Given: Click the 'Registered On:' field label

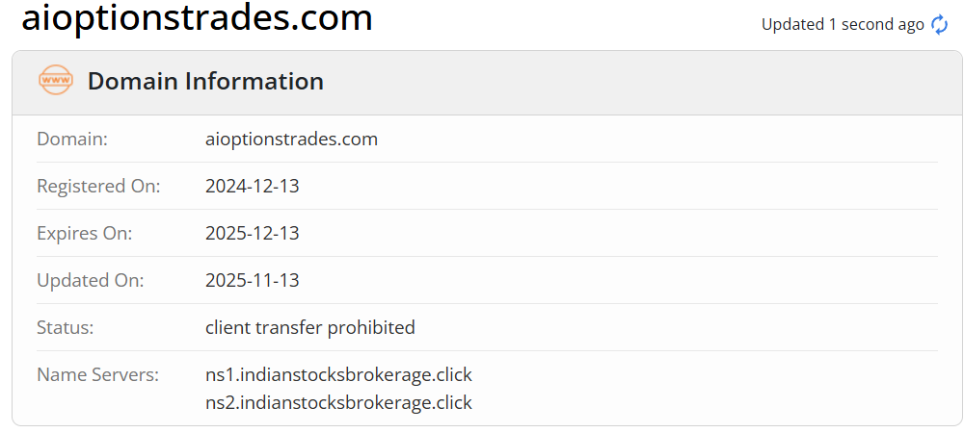Looking at the screenshot, I should point(98,187).
